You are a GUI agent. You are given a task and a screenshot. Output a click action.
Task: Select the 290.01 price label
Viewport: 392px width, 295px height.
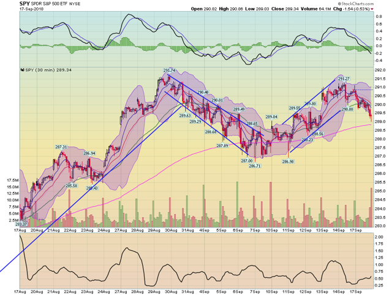pyautogui.click(x=217, y=100)
